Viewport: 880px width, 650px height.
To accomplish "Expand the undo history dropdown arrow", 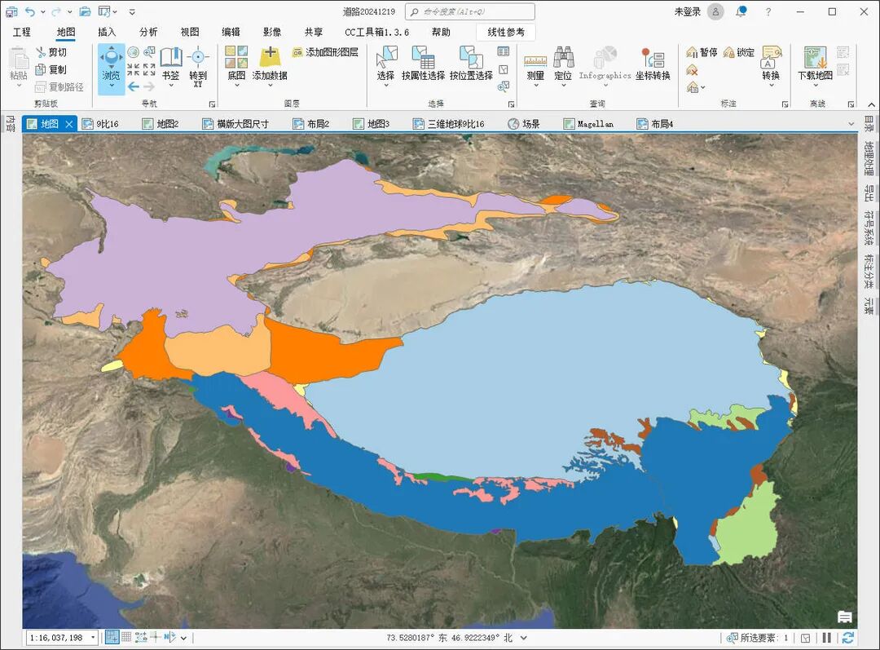I will 42,11.
